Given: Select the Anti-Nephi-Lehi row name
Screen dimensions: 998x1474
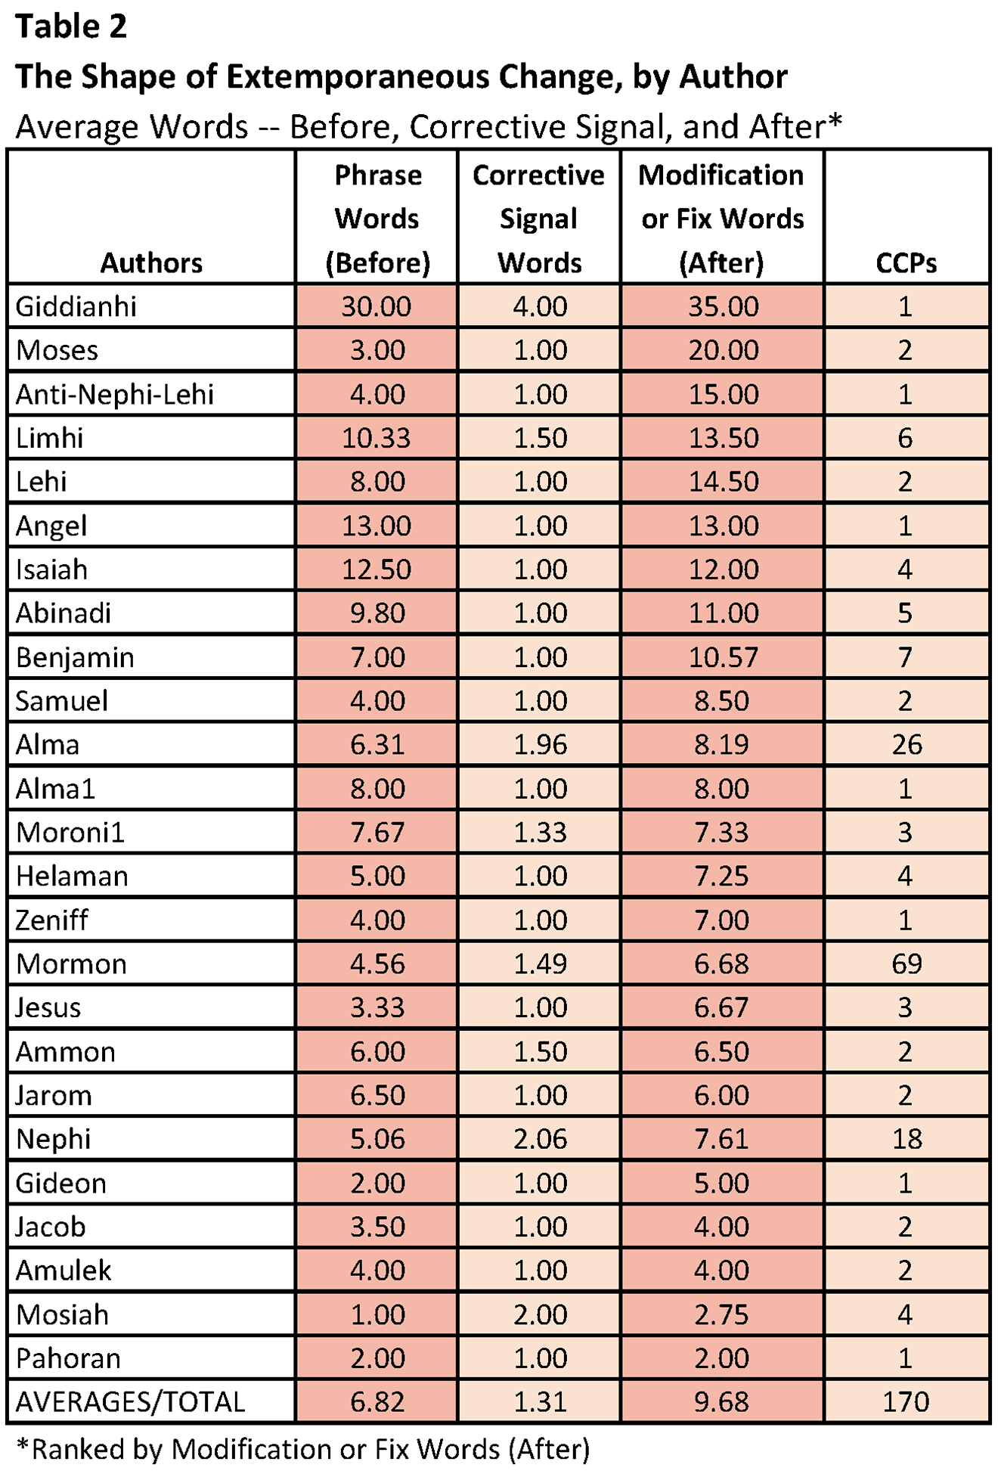Looking at the screenshot, I should pos(115,394).
